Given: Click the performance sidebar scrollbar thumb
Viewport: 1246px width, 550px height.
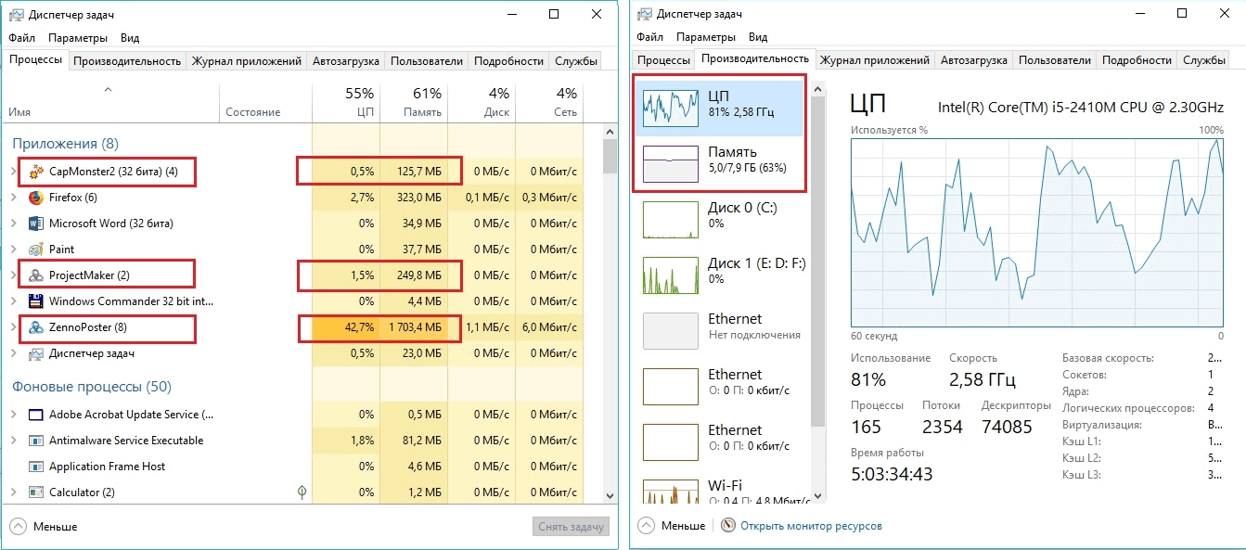Looking at the screenshot, I should [x=817, y=261].
